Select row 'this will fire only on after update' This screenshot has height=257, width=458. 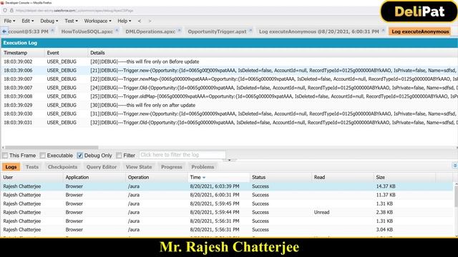coord(229,105)
